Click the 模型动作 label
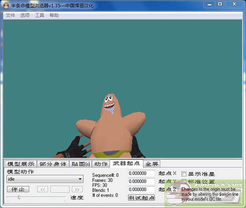246x208 pixels. point(20,171)
